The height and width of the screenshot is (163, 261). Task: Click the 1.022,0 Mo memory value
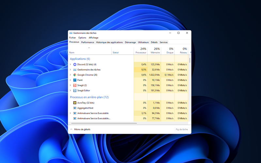(x=154, y=75)
